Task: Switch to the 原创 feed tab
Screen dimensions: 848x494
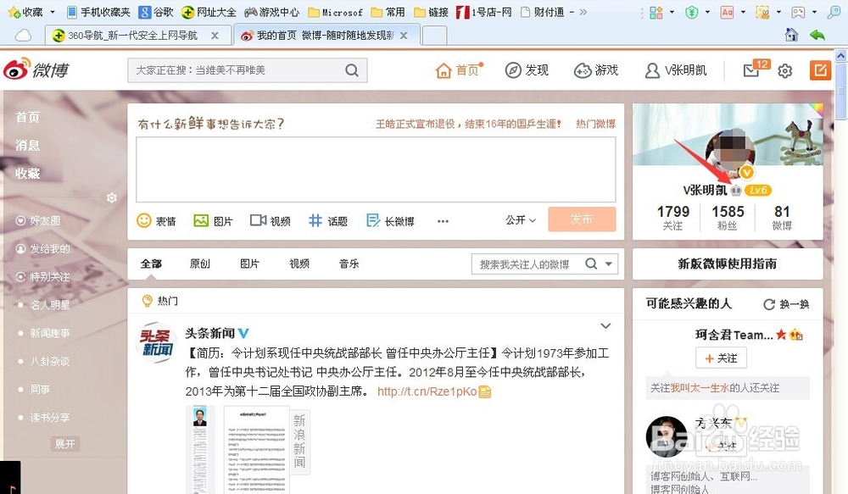Action: tap(199, 264)
